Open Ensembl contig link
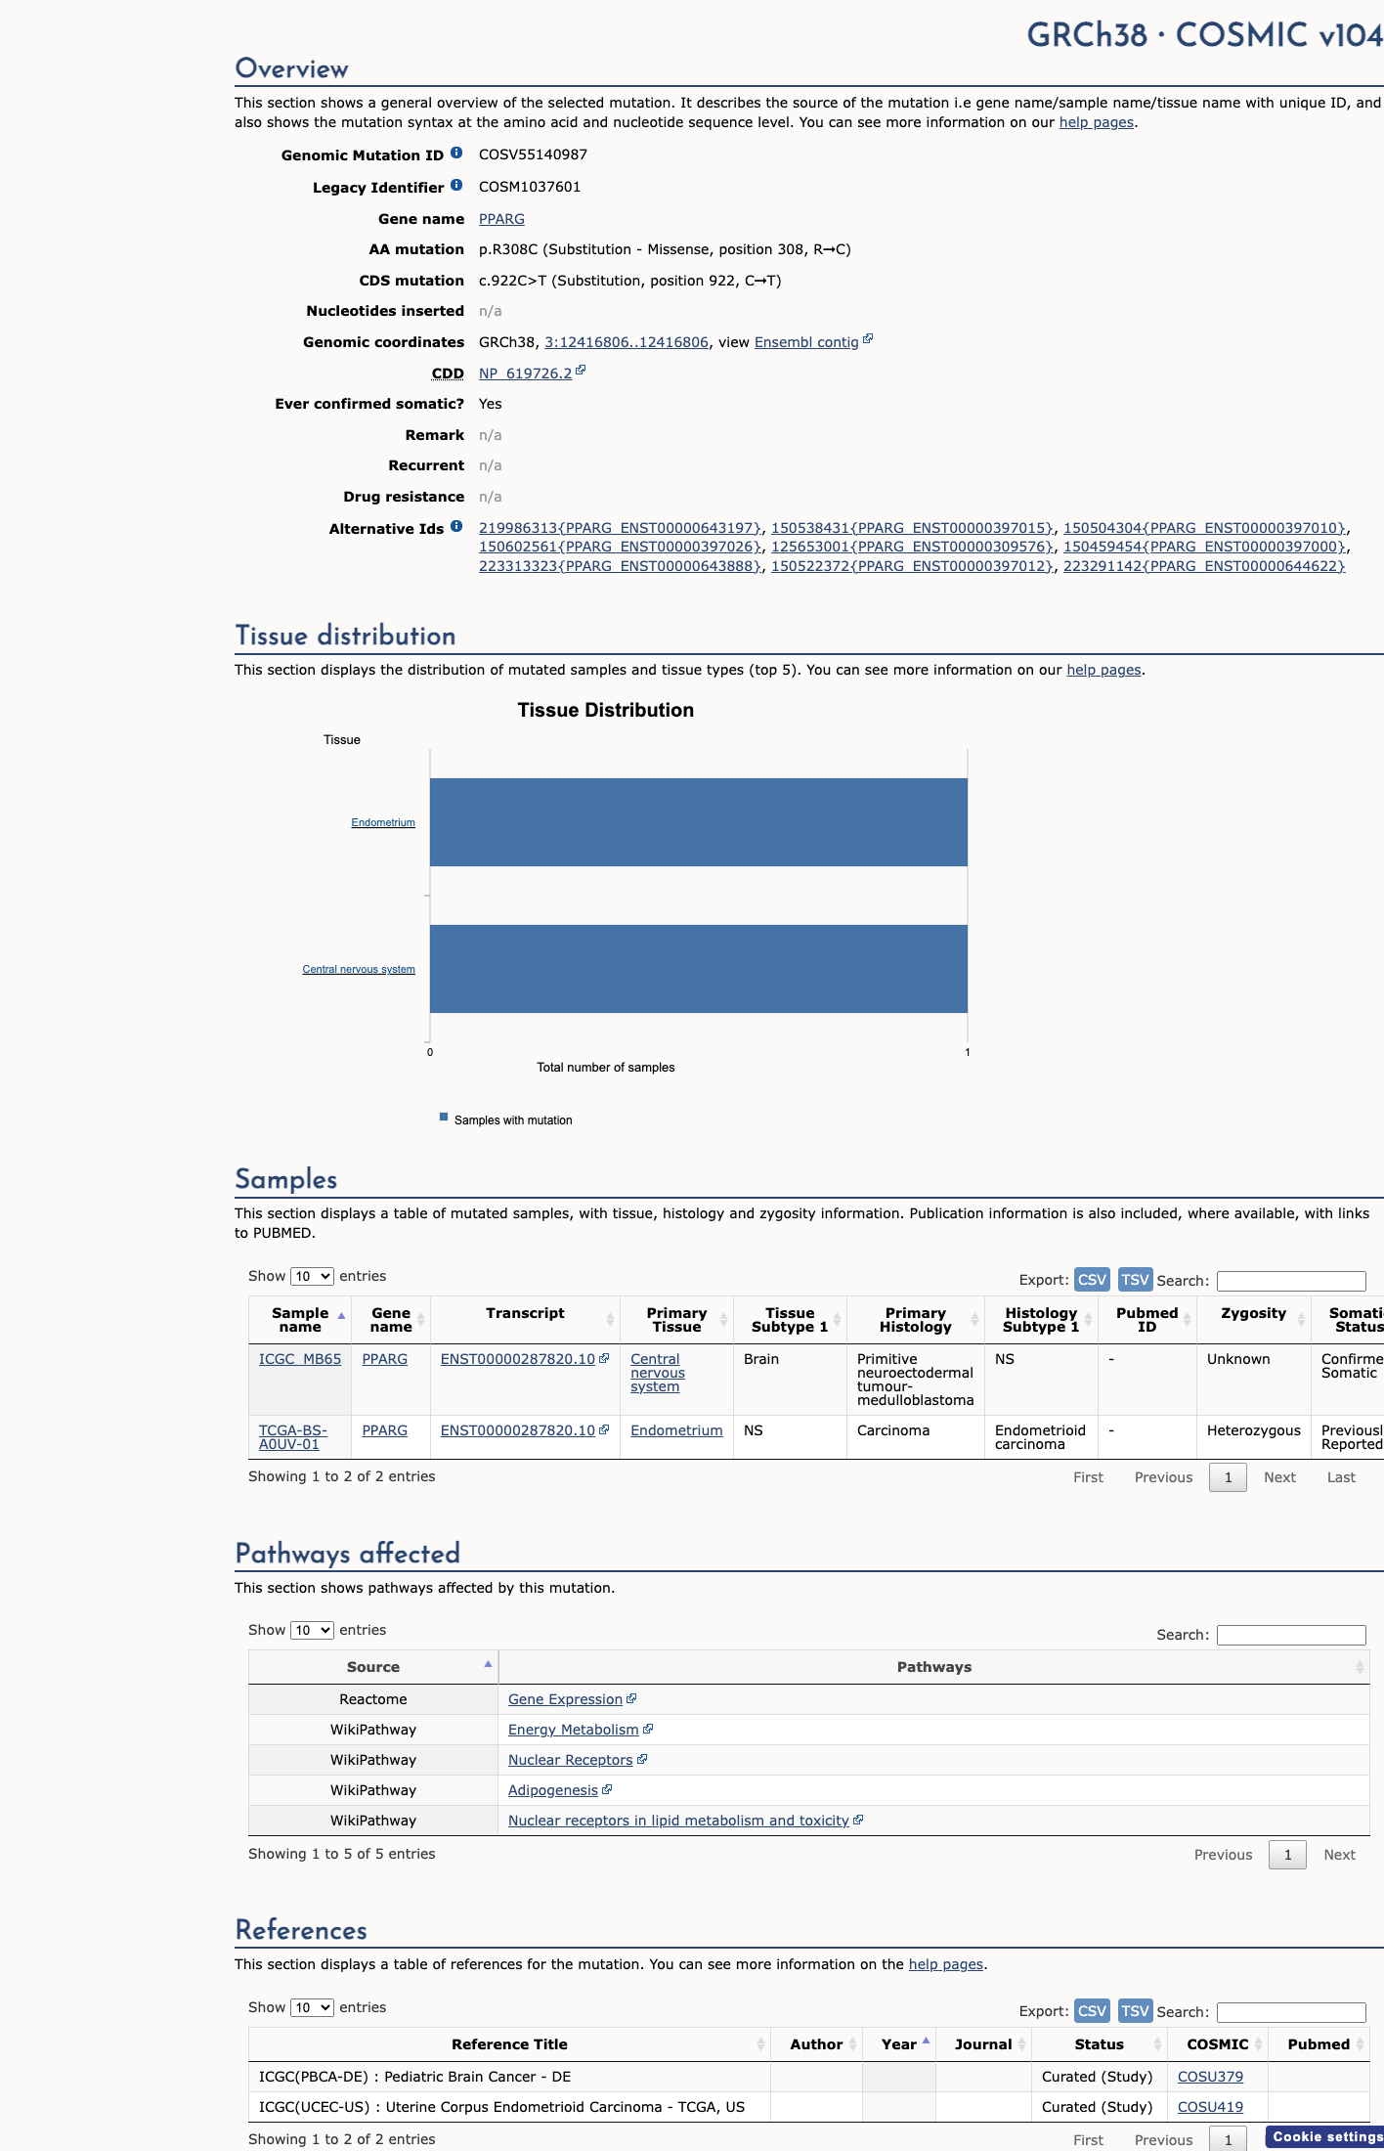This screenshot has width=1384, height=2151. (806, 342)
